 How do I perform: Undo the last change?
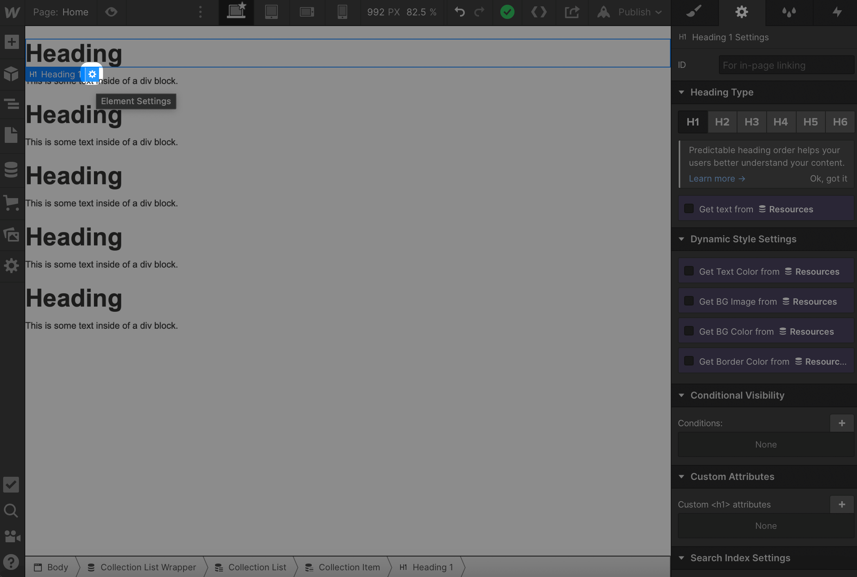(460, 12)
